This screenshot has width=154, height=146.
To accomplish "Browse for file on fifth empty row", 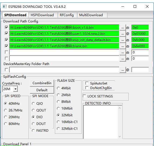I will coord(122,52).
